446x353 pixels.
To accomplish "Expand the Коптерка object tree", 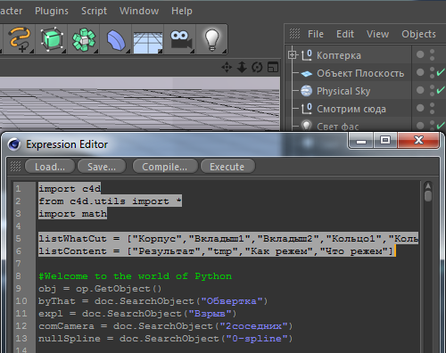I will pyautogui.click(x=293, y=55).
